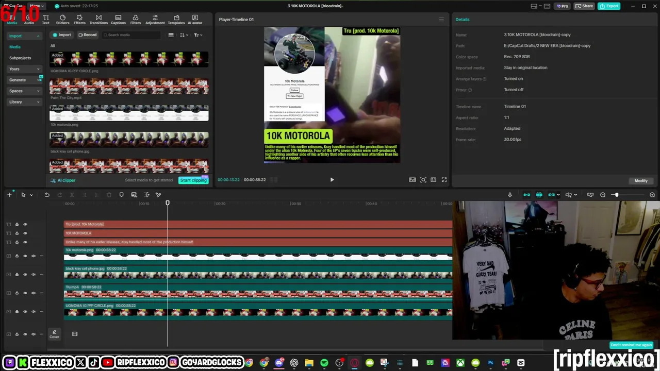Open the AI avatar panel
This screenshot has width=660, height=371.
tap(195, 20)
